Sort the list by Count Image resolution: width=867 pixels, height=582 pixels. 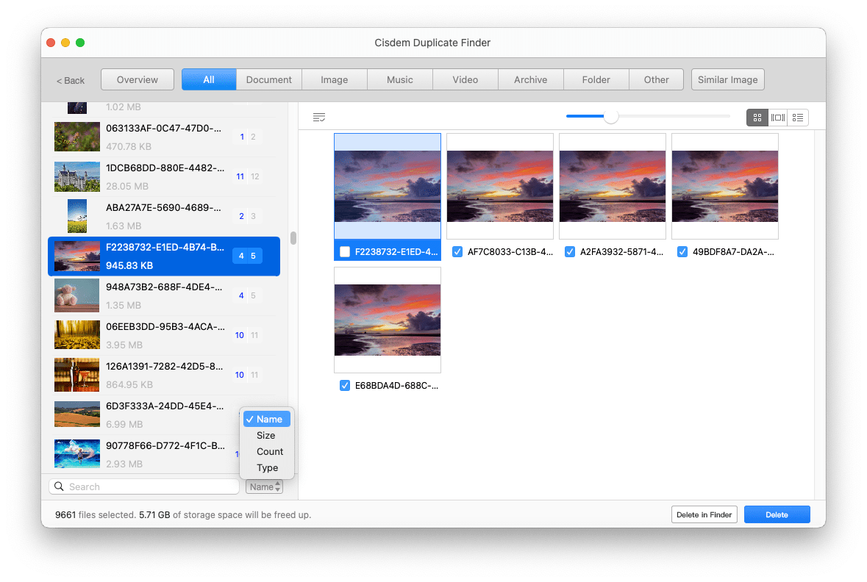click(270, 452)
